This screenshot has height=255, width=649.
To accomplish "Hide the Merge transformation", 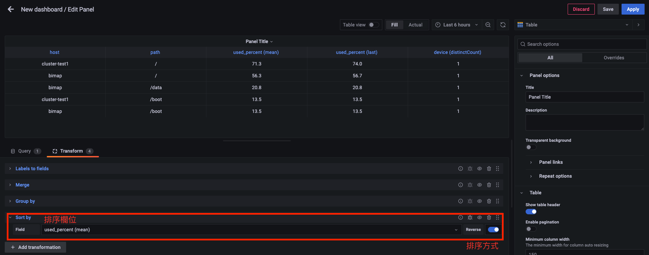I will point(480,185).
